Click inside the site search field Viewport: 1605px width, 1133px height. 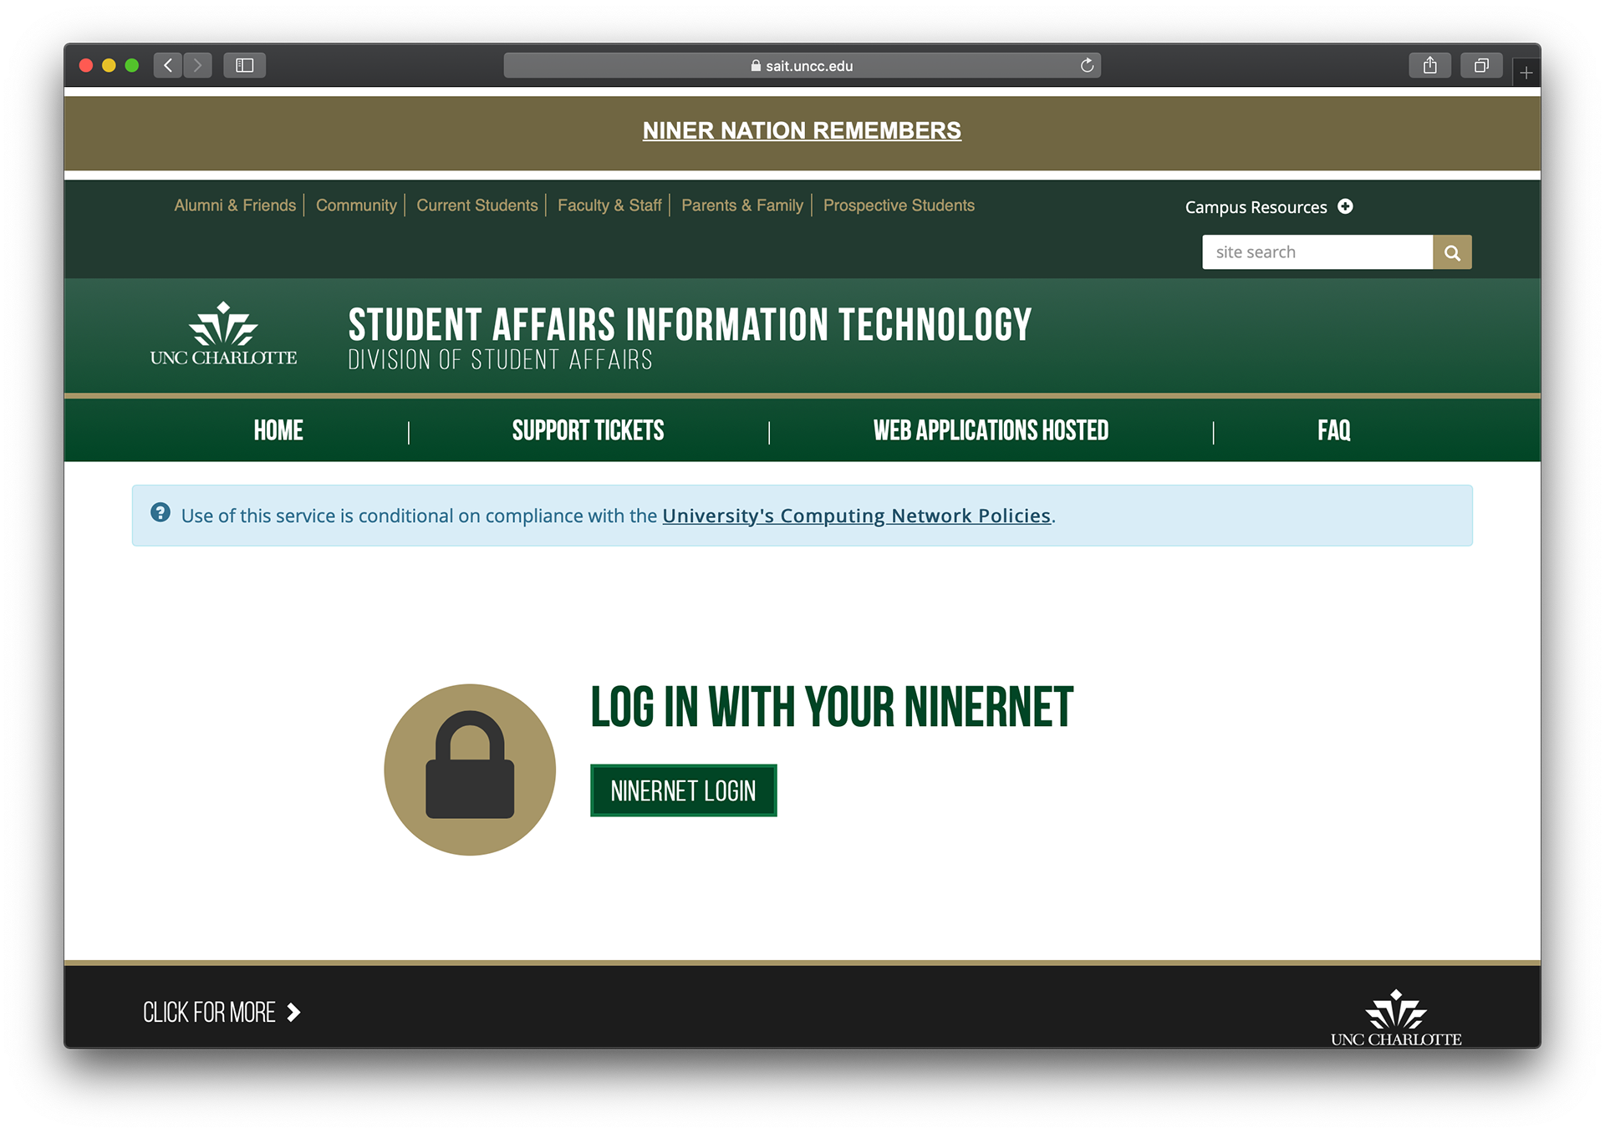tap(1317, 252)
